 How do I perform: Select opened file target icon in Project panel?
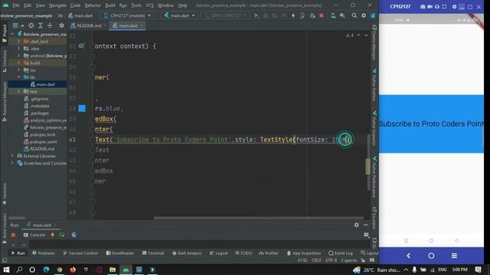click(31, 25)
